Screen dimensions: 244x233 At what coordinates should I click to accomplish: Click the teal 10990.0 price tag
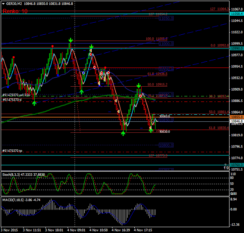[237, 48]
